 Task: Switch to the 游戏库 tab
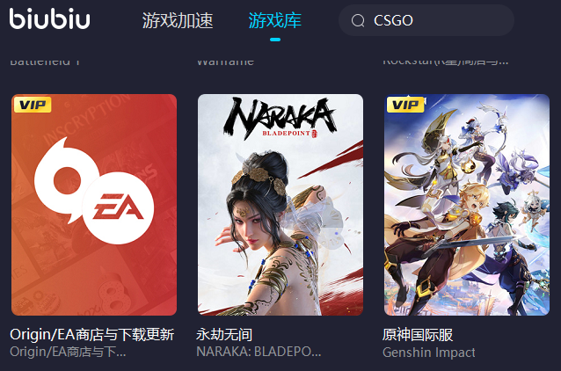tap(274, 20)
